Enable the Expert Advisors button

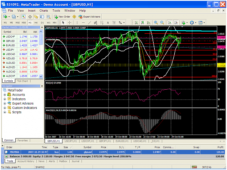click(89, 17)
